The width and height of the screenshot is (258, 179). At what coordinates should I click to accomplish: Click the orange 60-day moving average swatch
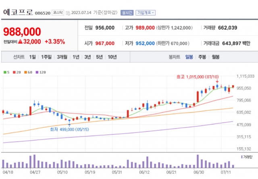(x=25, y=72)
